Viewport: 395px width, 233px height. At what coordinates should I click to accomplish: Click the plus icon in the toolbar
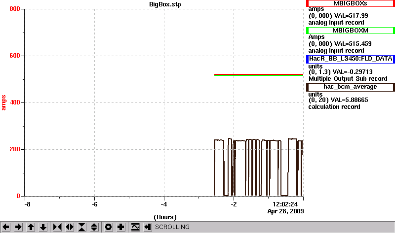[121, 227]
